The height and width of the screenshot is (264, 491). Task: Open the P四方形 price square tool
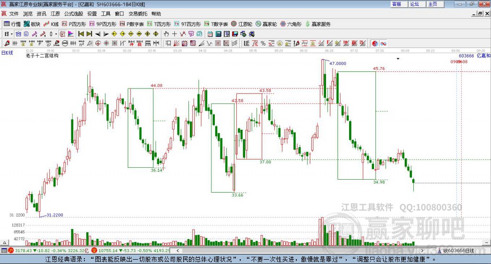click(x=74, y=24)
